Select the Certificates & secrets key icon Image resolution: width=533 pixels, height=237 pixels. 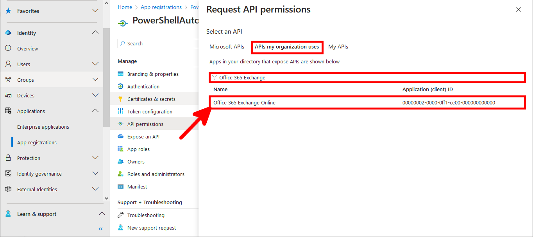(121, 99)
